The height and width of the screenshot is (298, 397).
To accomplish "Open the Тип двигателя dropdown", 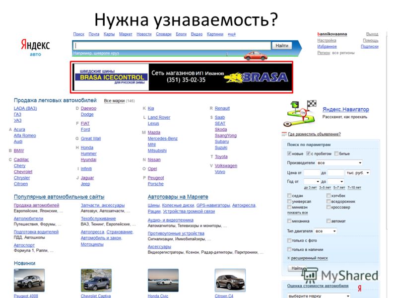I will [x=326, y=231].
